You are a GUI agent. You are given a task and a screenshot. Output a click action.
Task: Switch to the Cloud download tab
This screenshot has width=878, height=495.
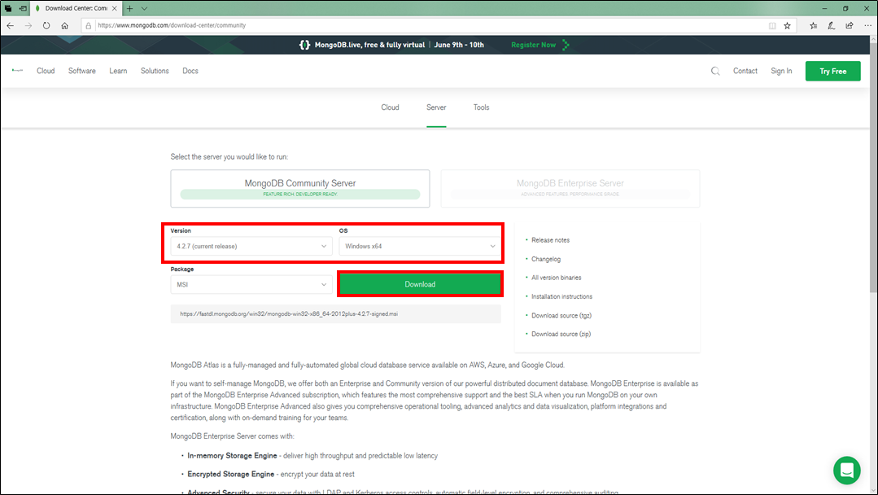coord(391,107)
